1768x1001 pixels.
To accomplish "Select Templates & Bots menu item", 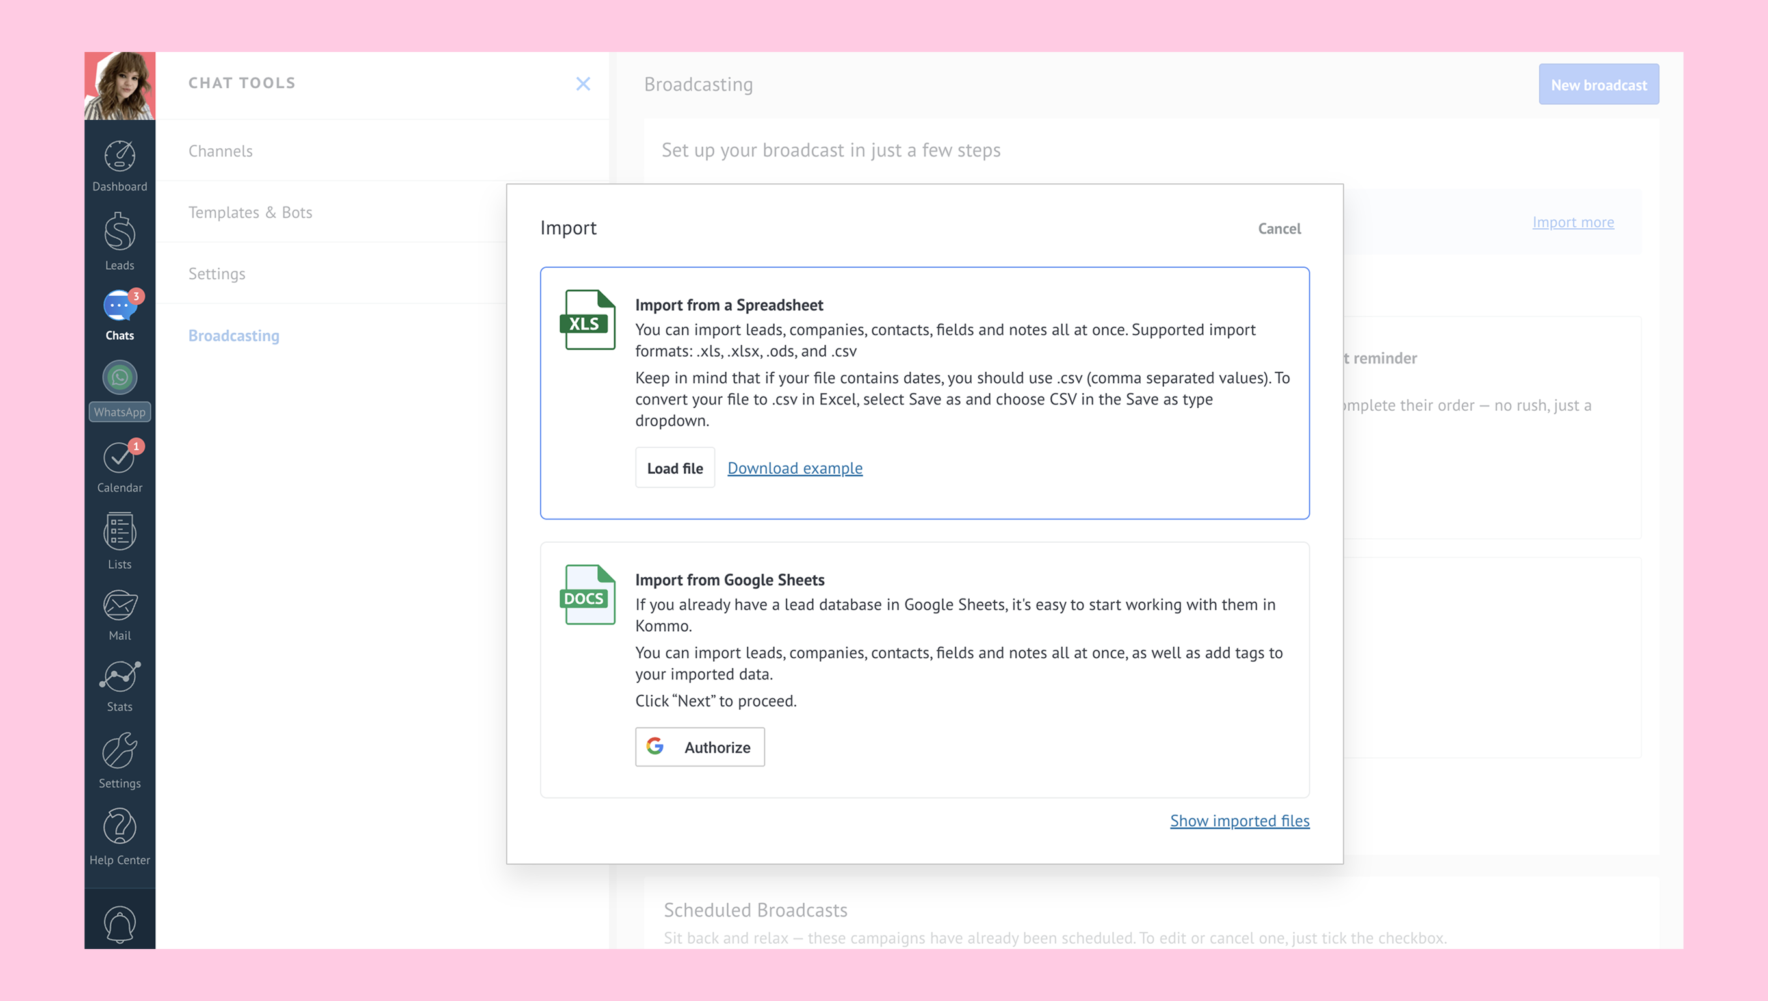I will pos(250,213).
